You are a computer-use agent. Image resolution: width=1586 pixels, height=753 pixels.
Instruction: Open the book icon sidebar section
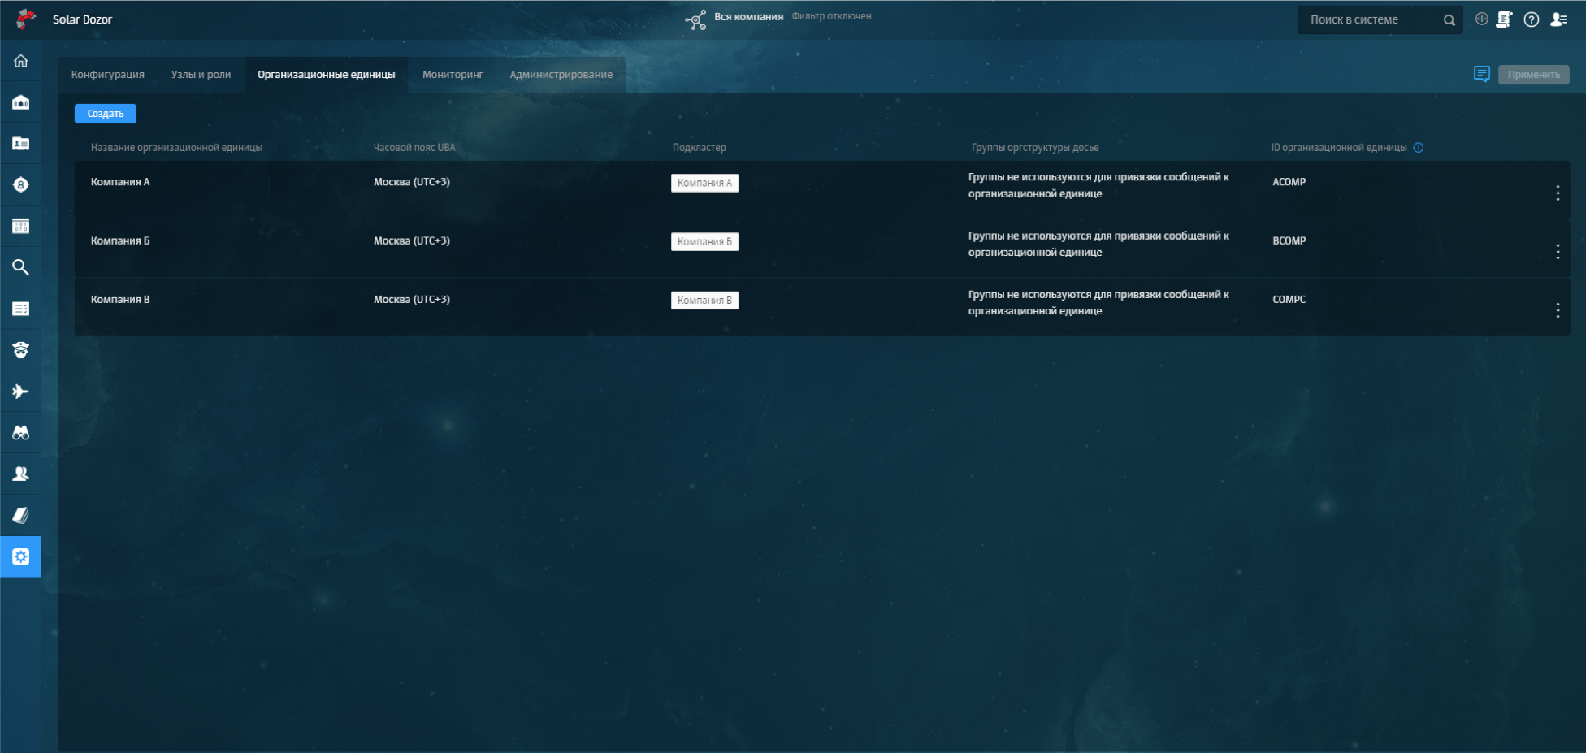point(21,515)
